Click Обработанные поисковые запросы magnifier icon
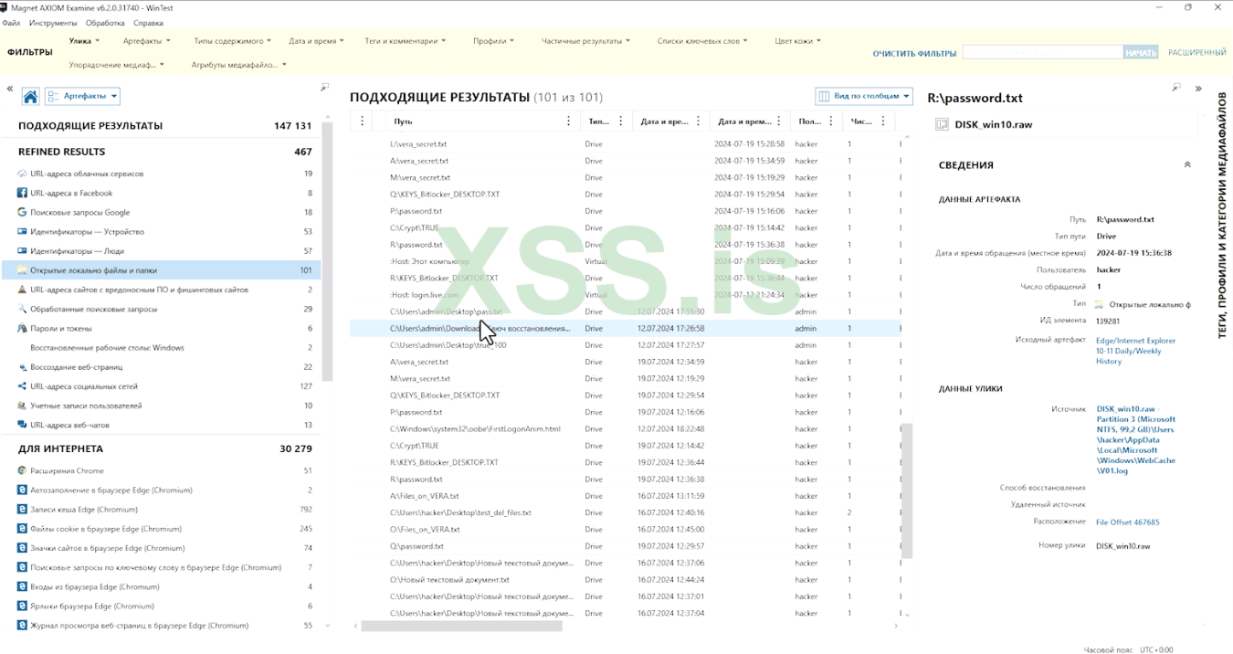The height and width of the screenshot is (654, 1233). pyautogui.click(x=22, y=309)
